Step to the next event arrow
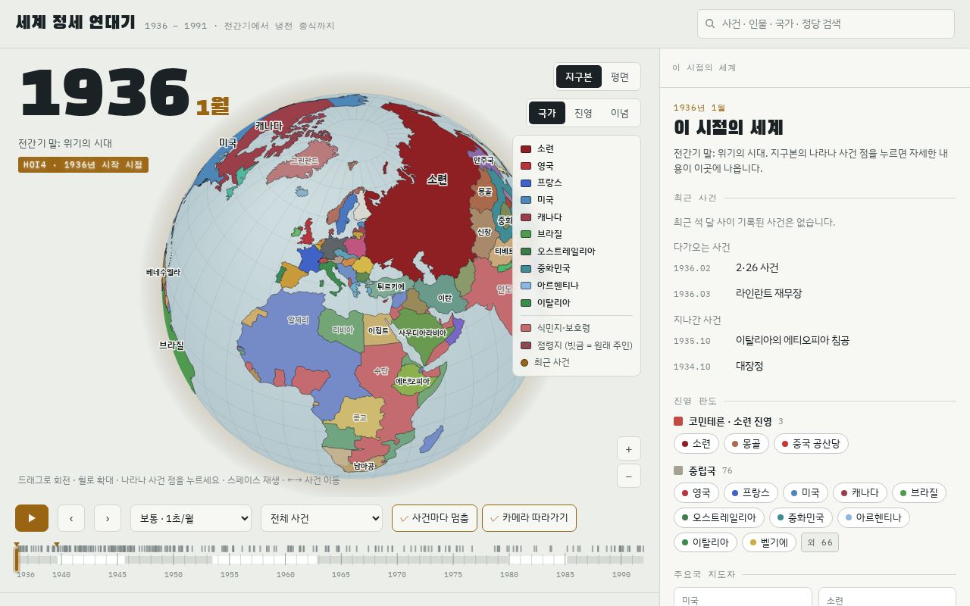 pyautogui.click(x=108, y=518)
